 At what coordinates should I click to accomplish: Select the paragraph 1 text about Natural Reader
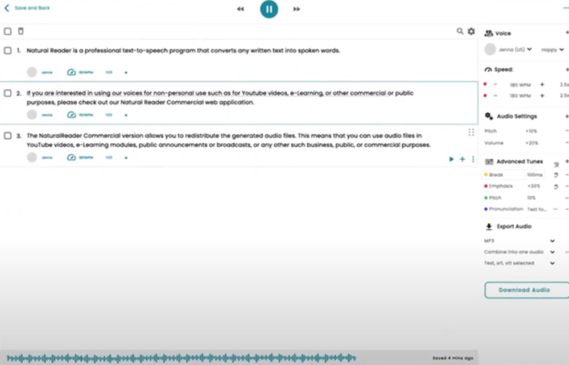pos(183,51)
